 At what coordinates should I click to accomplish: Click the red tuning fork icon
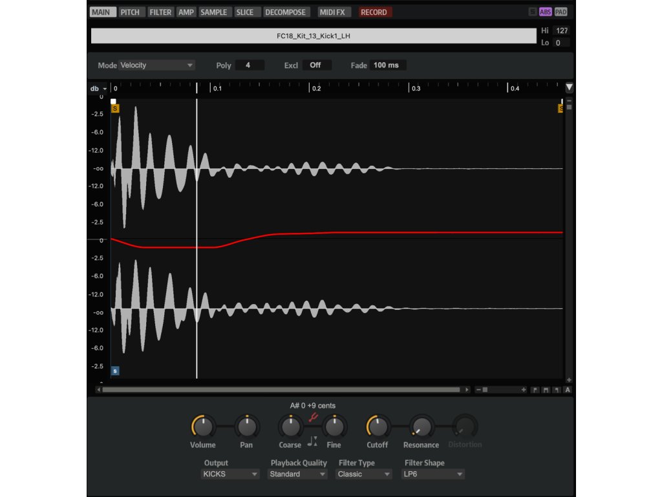(x=313, y=417)
